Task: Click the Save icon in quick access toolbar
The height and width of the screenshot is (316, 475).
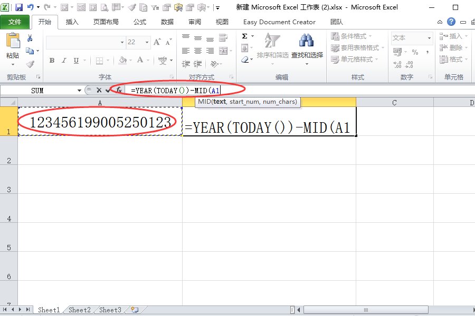Action: point(19,7)
